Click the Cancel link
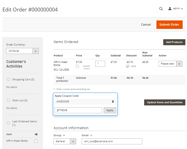 pyautogui.click(x=146, y=25)
